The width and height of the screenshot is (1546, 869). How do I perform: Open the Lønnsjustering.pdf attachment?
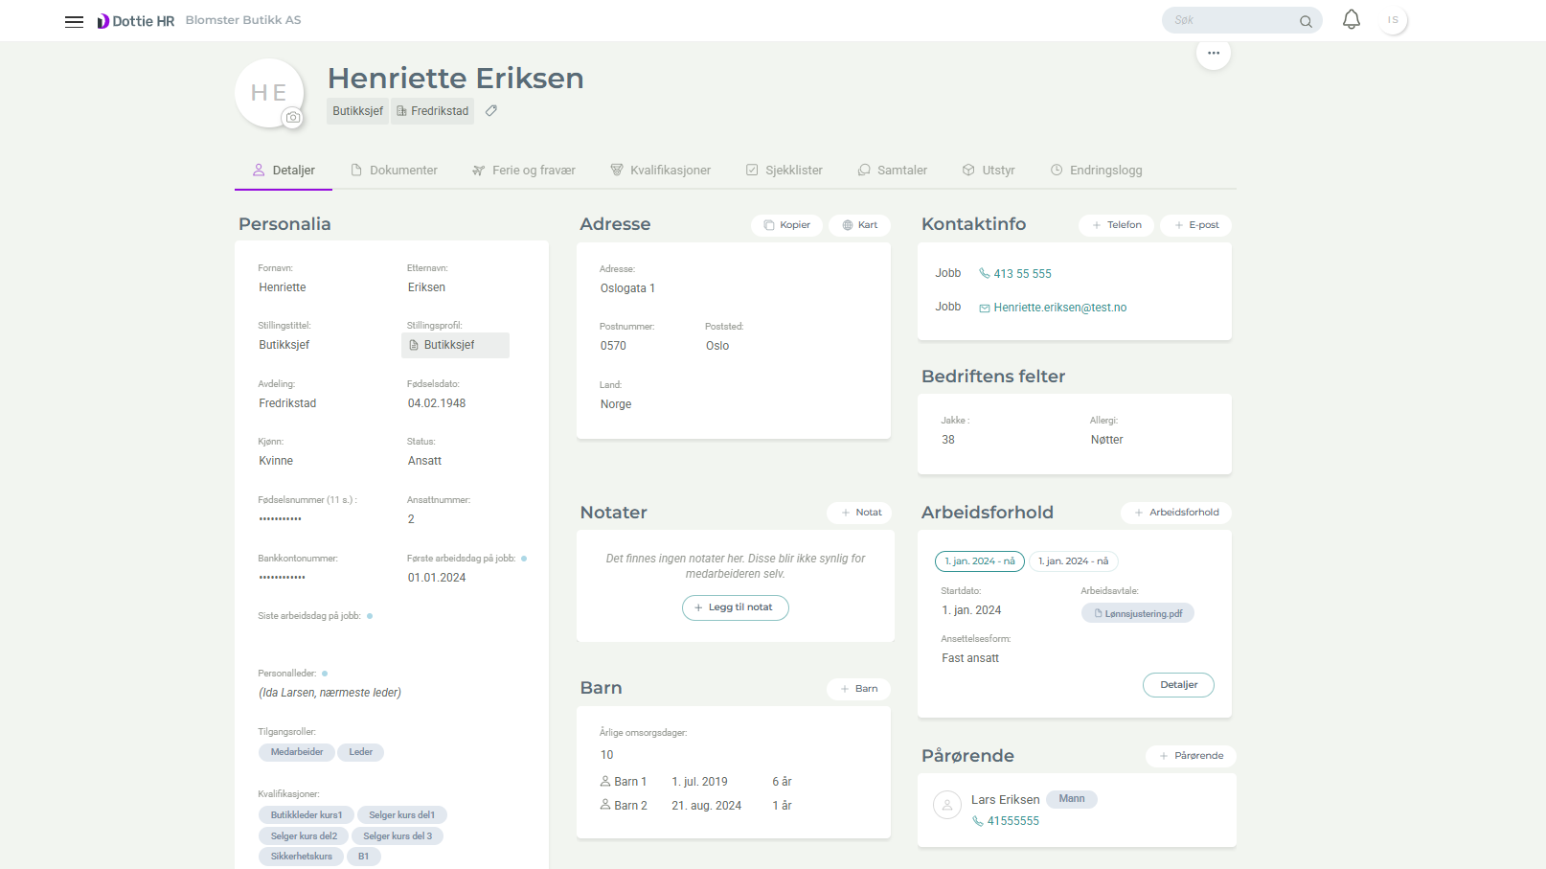1138,612
